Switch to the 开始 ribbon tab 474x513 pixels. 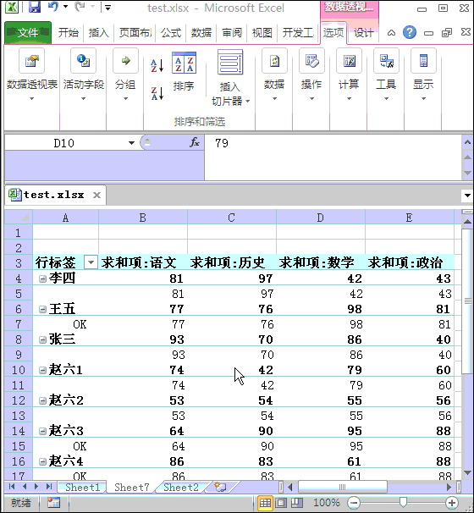pyautogui.click(x=69, y=32)
